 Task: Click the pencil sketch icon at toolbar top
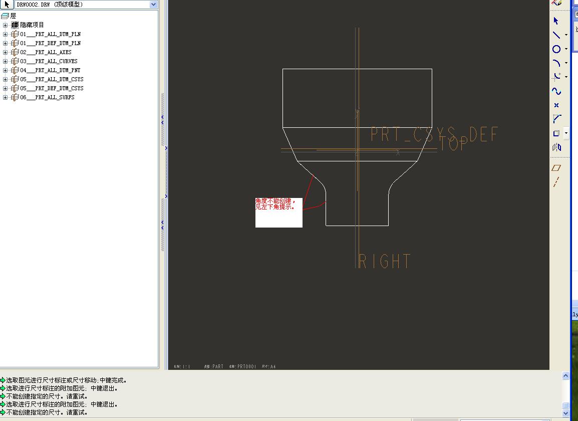[x=556, y=3]
